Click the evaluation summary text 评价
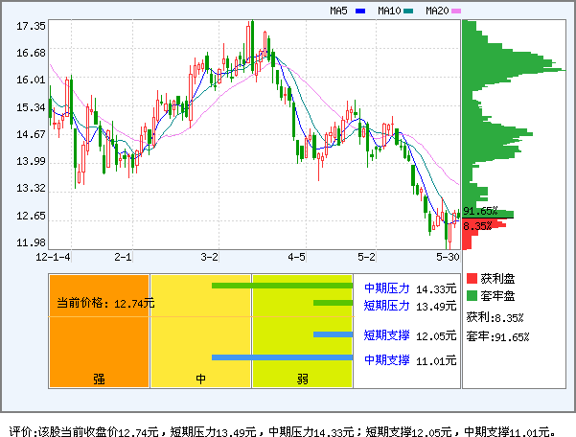Viewport: 576px width, 437px height. click(282, 431)
